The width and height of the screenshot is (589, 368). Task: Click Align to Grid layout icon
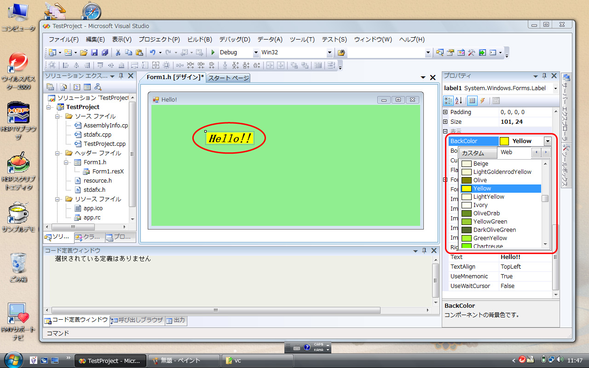[52, 65]
